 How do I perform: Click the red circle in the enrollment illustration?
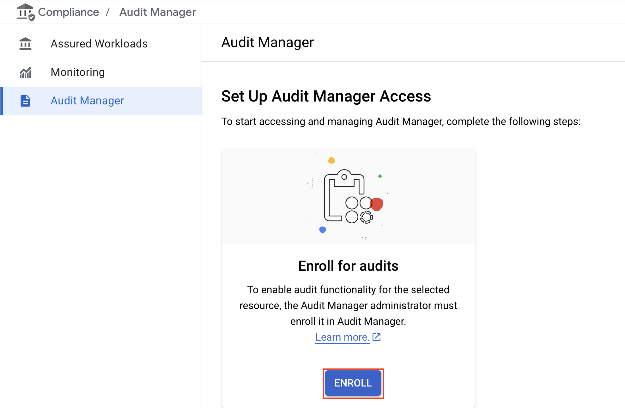click(377, 204)
